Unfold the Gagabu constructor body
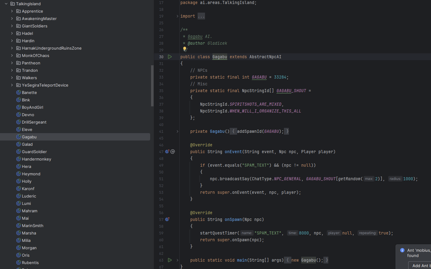 177,131
